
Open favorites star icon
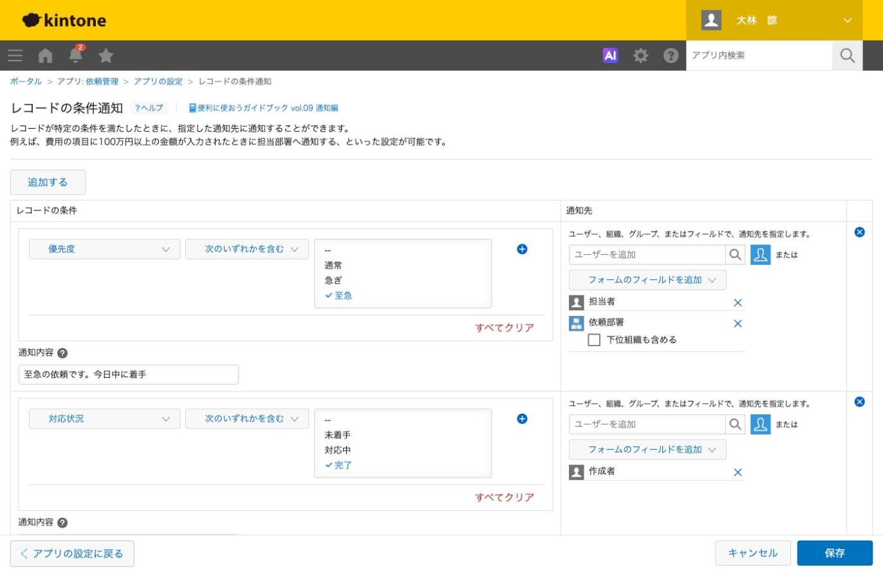pyautogui.click(x=106, y=56)
